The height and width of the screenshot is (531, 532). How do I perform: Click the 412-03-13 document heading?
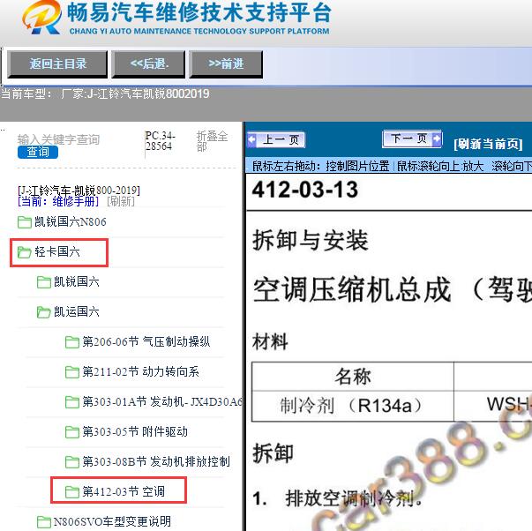click(x=304, y=190)
